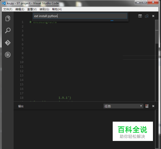161x149 pixels.
Task: Click the code text "1.9.1')" on line 18
Action: [x=65, y=98]
